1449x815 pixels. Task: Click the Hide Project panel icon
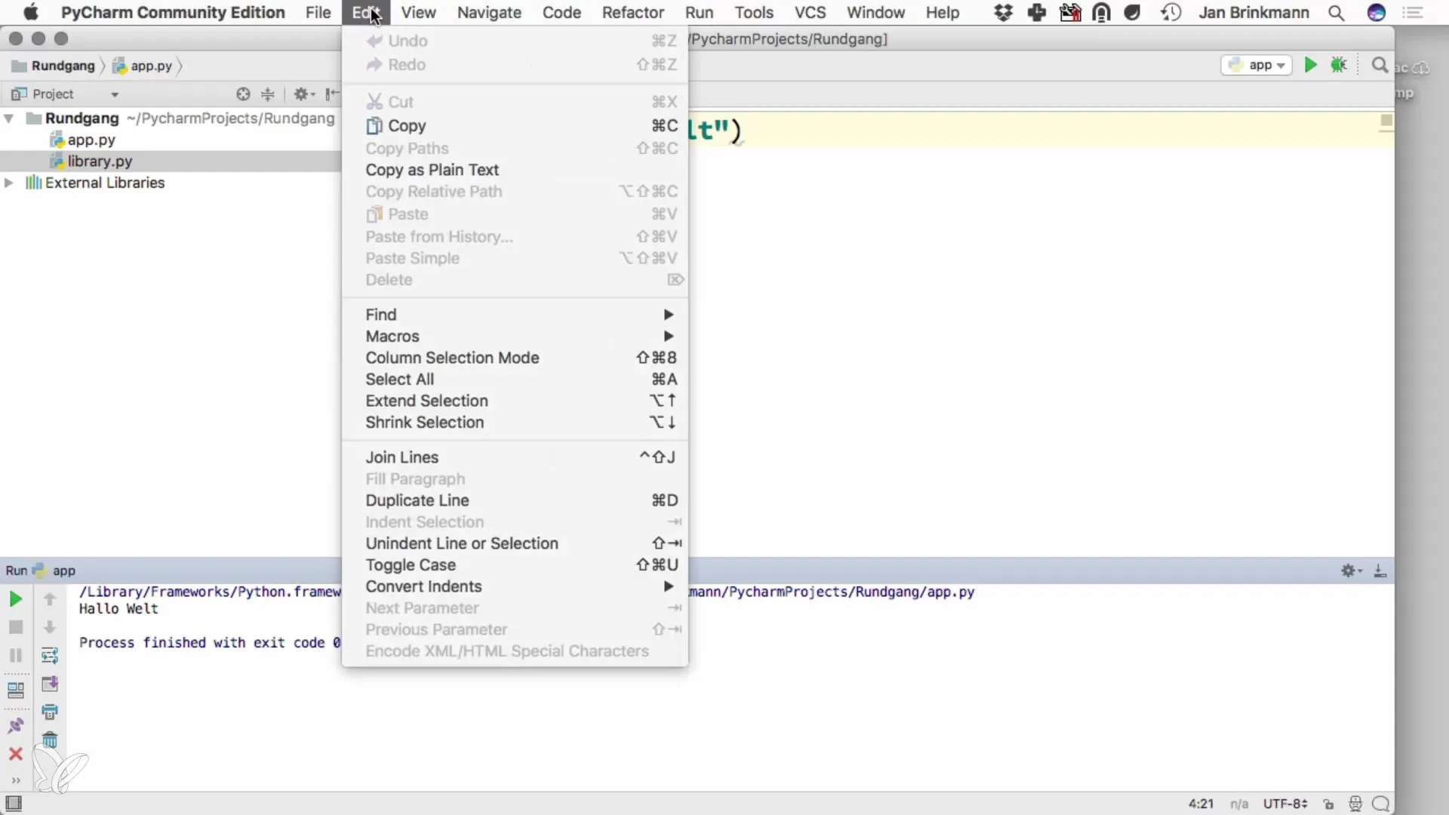pos(331,94)
